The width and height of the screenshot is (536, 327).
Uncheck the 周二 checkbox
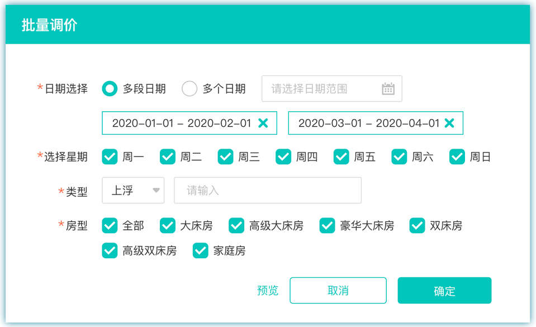[x=168, y=157]
